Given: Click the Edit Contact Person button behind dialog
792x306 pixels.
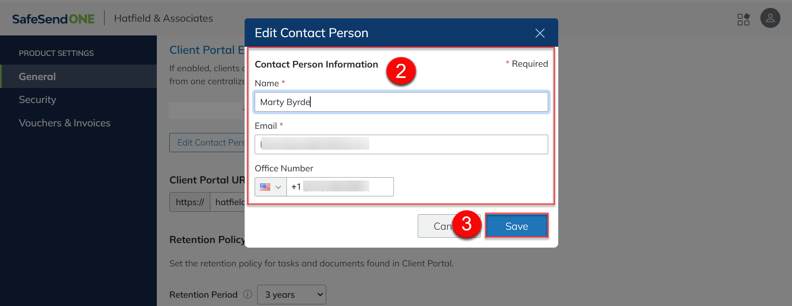Looking at the screenshot, I should click(207, 143).
